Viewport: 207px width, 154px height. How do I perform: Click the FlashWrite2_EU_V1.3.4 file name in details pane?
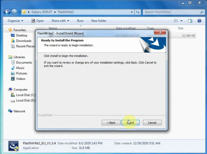39,143
